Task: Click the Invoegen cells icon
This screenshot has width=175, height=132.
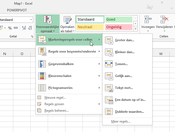Action: click(x=148, y=20)
